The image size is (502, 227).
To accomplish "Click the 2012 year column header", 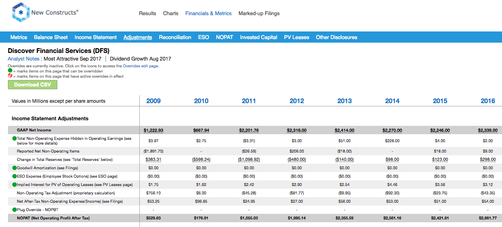I will 297,101.
